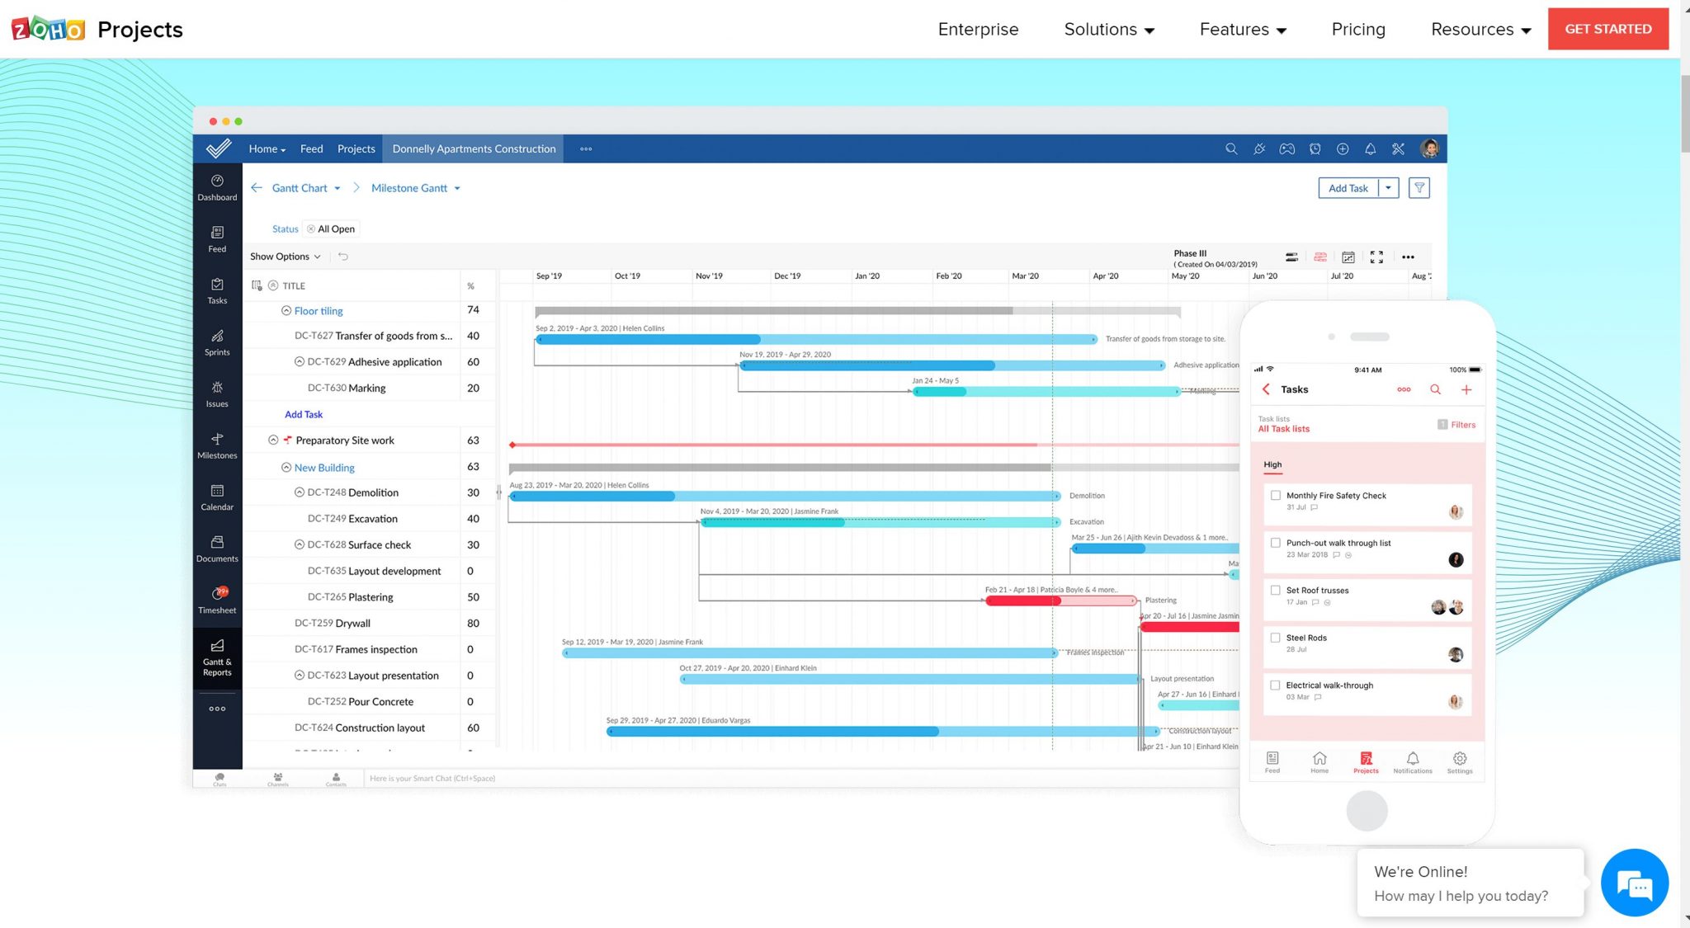
Task: Collapse the New Building task list
Action: 286,468
